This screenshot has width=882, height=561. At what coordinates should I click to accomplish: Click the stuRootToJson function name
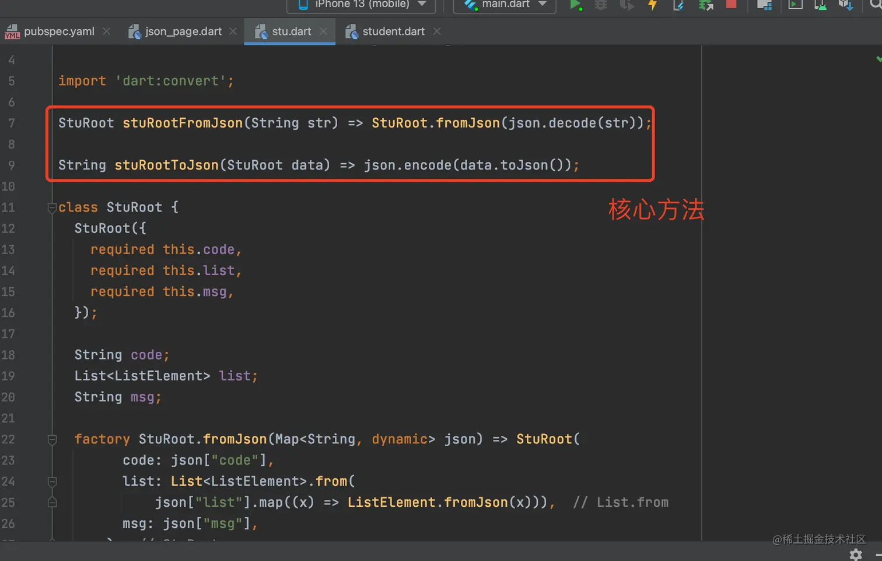(166, 165)
